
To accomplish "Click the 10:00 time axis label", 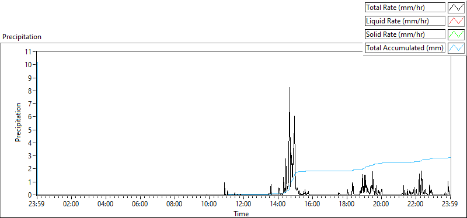I will (209, 205).
